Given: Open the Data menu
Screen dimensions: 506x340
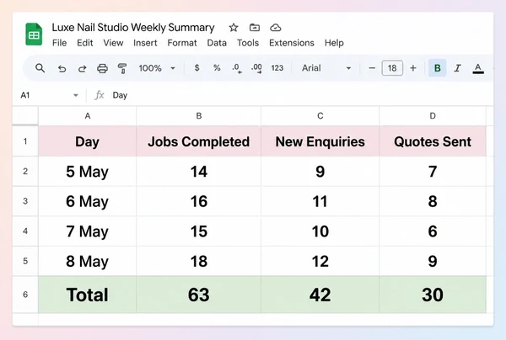Looking at the screenshot, I should (217, 43).
